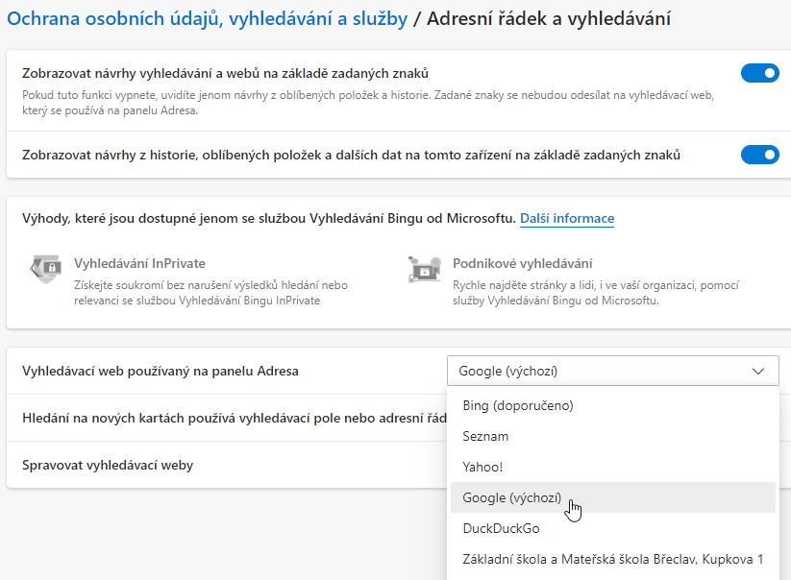Screen dimensions: 791x580
Task: Click the Vyhledávání InPrivate icon
Action: [x=46, y=269]
